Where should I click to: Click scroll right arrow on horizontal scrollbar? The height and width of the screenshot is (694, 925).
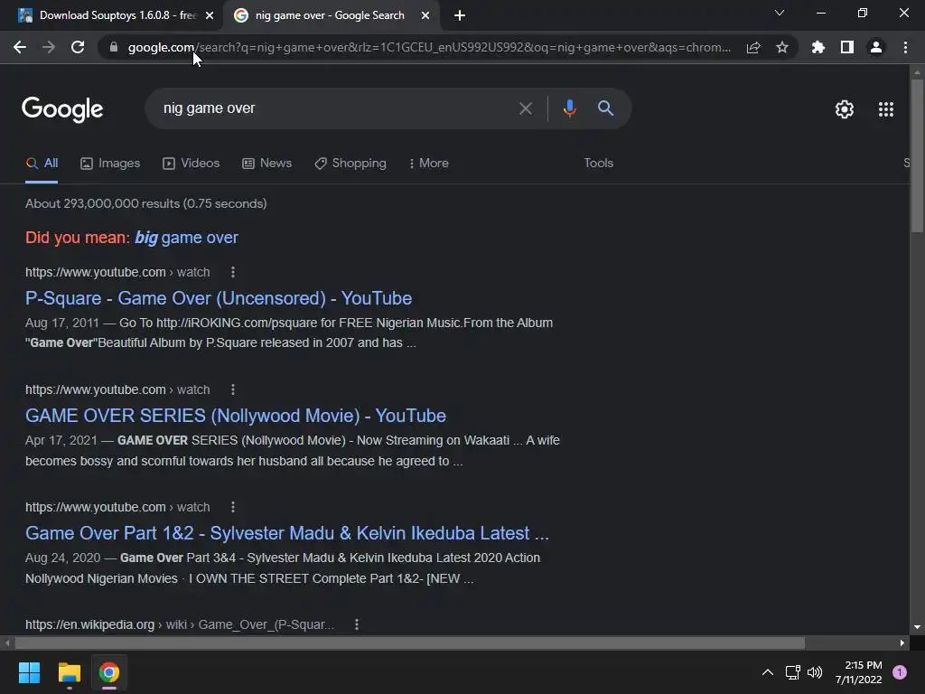pyautogui.click(x=902, y=642)
